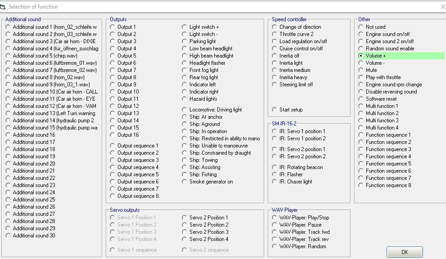
Task: Select Change of direction option
Action: pyautogui.click(x=275, y=27)
